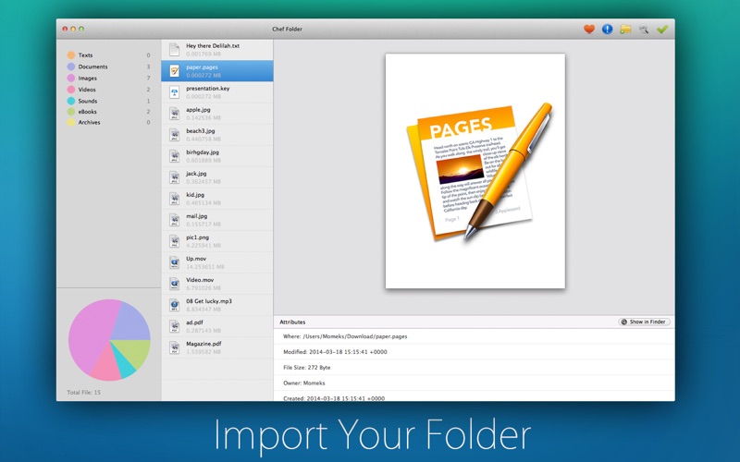
Task: Select file name presentation.key
Action: click(207, 88)
